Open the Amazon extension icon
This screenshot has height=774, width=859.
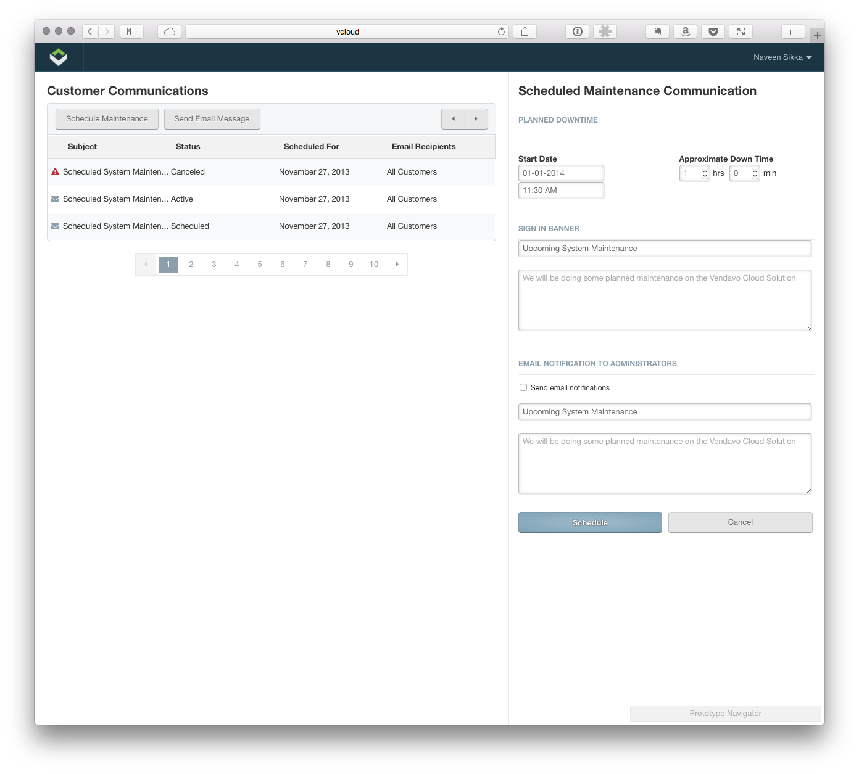point(685,31)
